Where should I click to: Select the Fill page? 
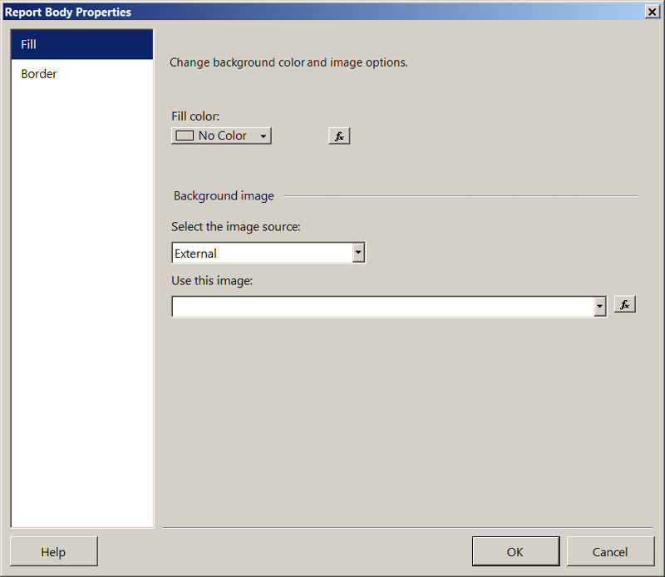tap(28, 44)
